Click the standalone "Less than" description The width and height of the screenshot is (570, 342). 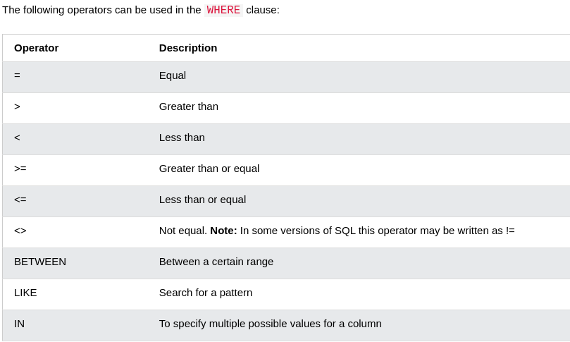click(182, 138)
